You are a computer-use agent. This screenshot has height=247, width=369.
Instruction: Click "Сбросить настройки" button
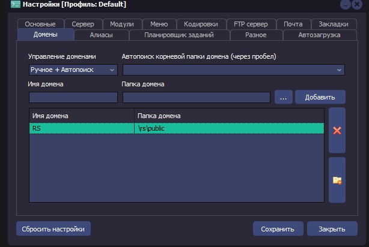point(53,228)
